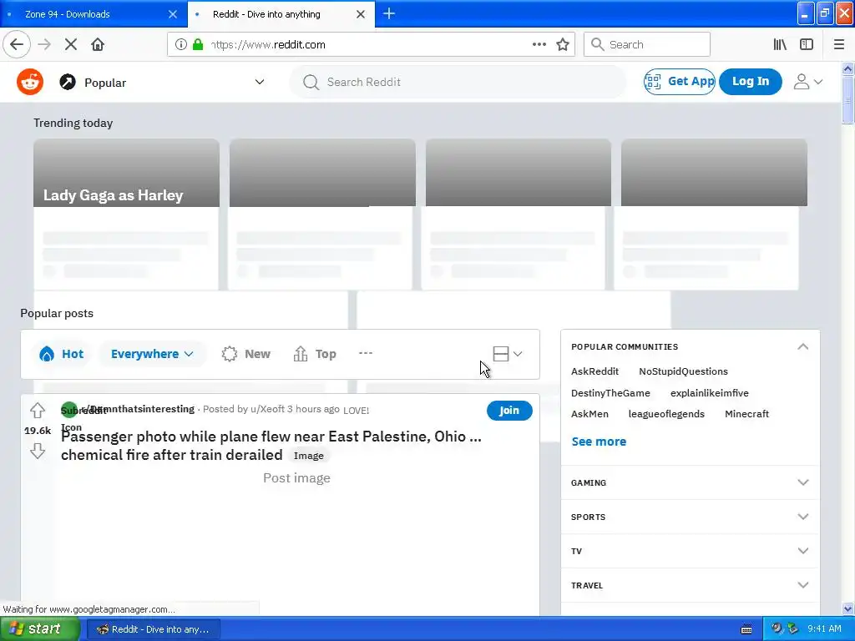855x641 pixels.
Task: Open a new browser tab
Action: click(x=389, y=14)
